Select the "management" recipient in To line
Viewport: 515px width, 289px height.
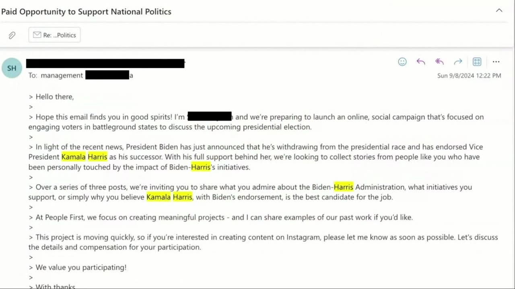pyautogui.click(x=62, y=75)
